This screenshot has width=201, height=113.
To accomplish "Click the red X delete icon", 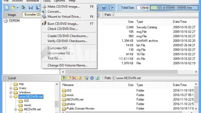I will click(74, 78).
